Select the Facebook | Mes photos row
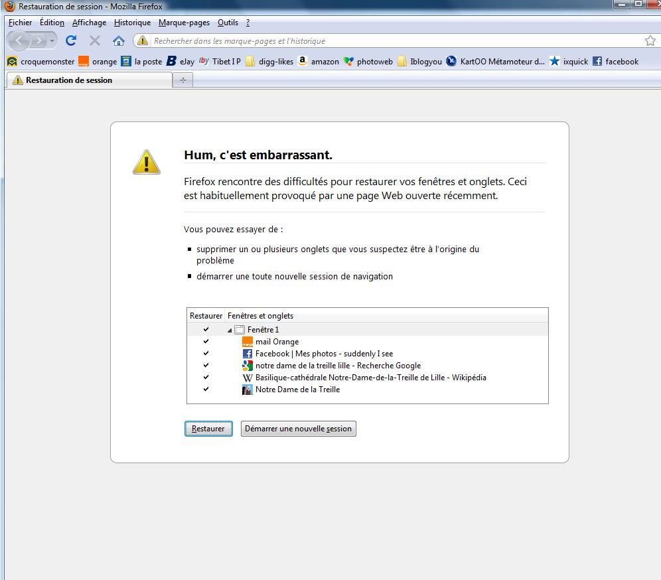Screen dimensions: 661x580 367,354
